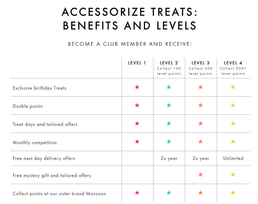Click pink star in Monthly competition row
This screenshot has width=258, height=204.
pyautogui.click(x=137, y=142)
